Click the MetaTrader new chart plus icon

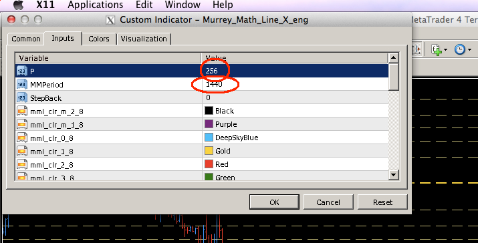click(x=437, y=49)
